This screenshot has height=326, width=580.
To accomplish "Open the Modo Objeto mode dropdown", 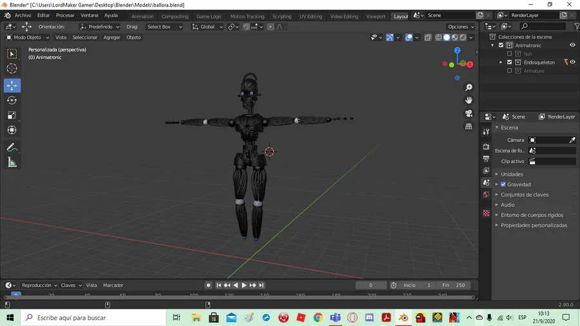I will (x=27, y=37).
